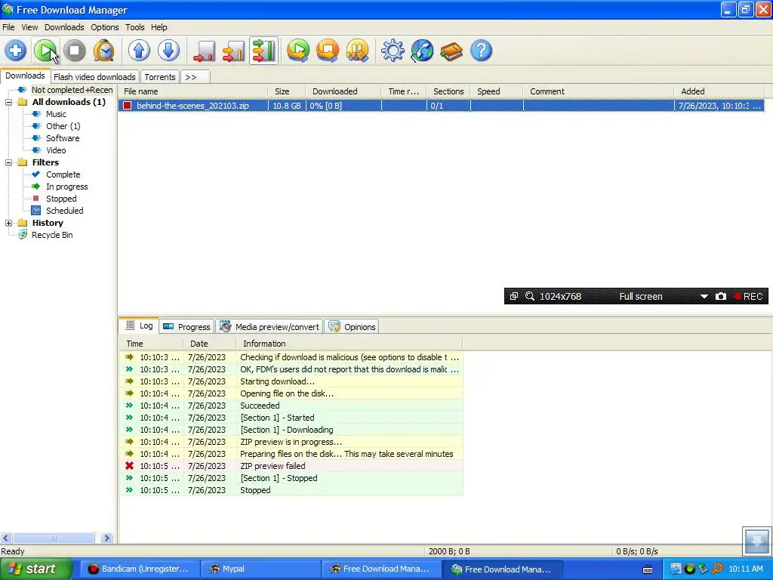Select behind-the-scenes_202103.zip download row
The image size is (773, 580).
click(441, 106)
